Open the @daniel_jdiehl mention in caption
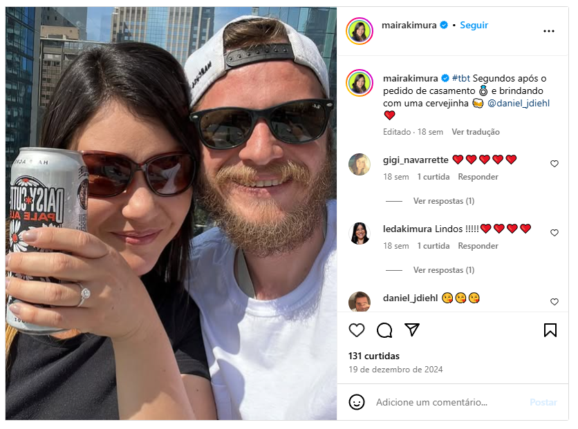 (x=519, y=104)
